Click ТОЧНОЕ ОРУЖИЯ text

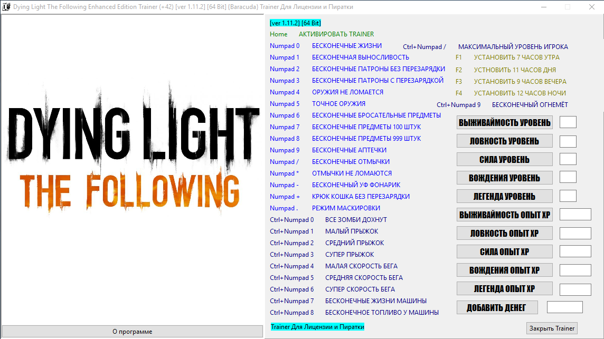[338, 104]
